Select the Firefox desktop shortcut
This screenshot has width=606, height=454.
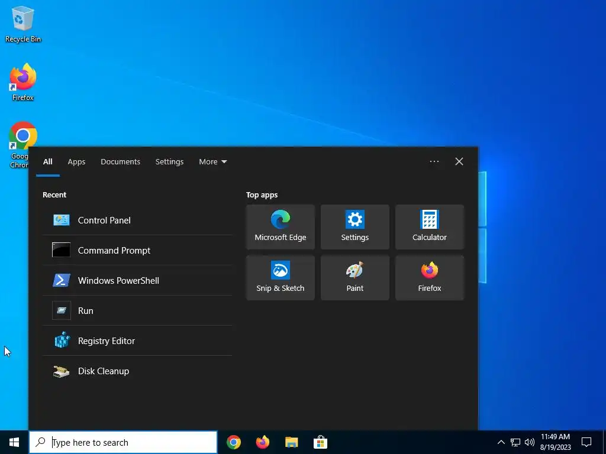click(23, 82)
